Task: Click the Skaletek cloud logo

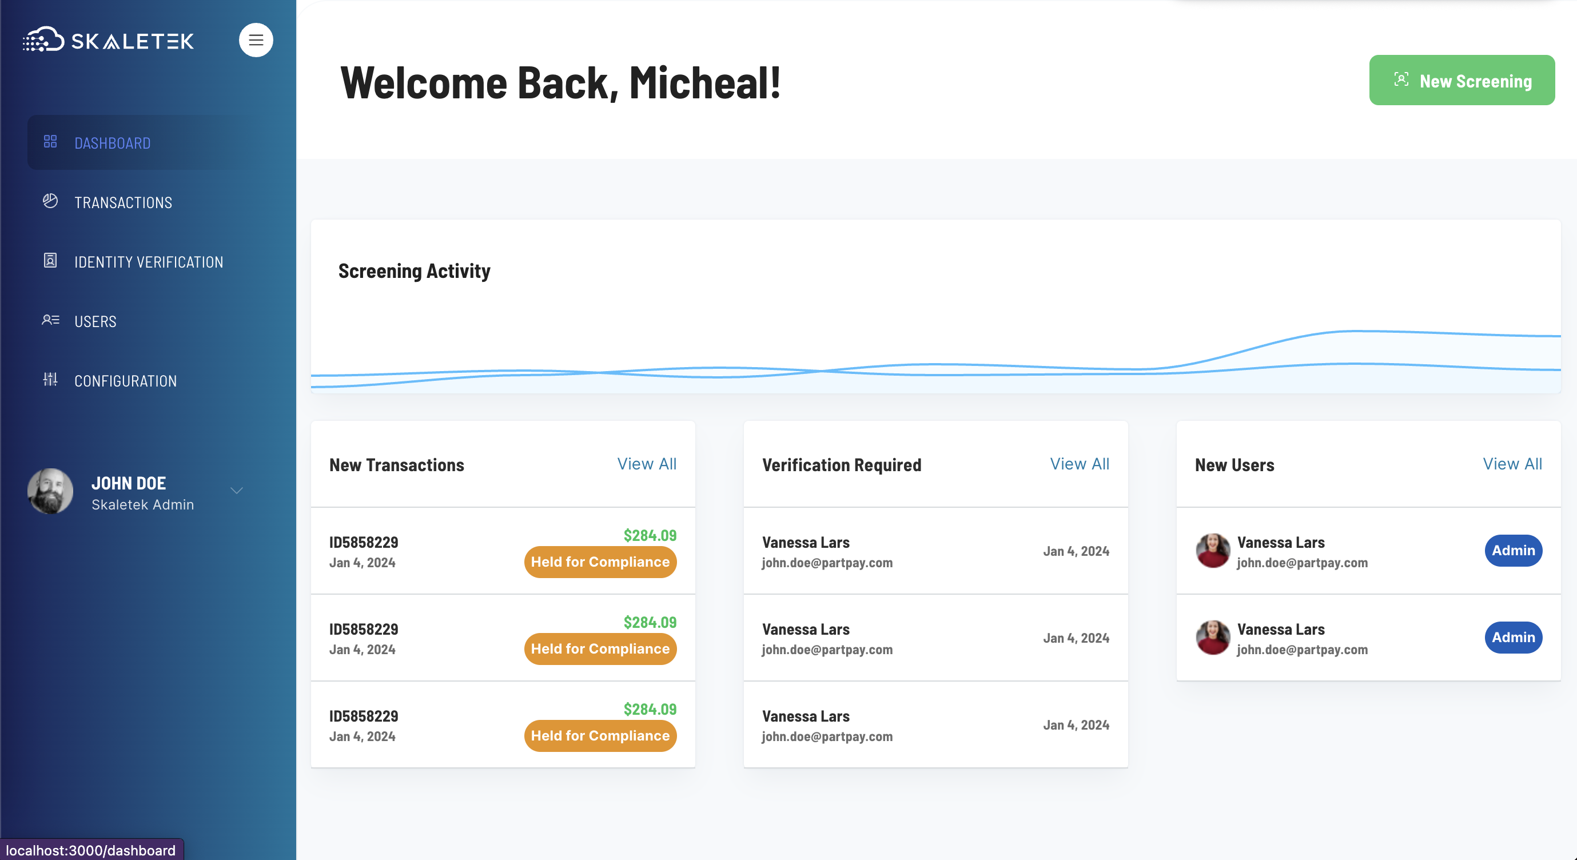Action: [x=44, y=40]
